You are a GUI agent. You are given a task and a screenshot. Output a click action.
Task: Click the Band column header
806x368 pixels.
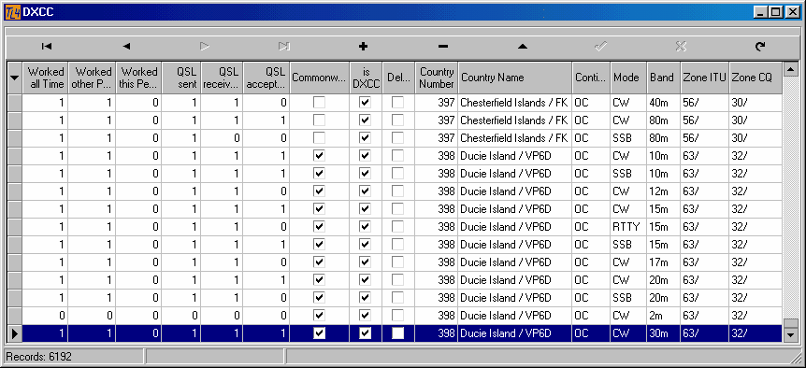click(x=664, y=78)
